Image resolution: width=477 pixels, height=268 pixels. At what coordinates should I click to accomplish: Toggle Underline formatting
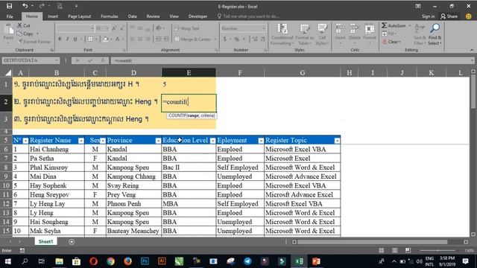coord(75,39)
